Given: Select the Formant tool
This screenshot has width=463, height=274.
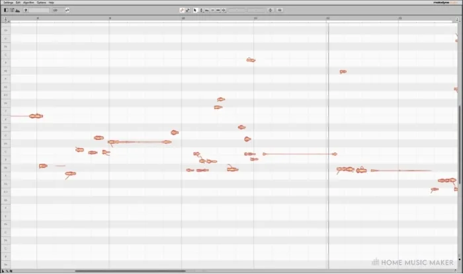Looking at the screenshot, I should coord(207,11).
